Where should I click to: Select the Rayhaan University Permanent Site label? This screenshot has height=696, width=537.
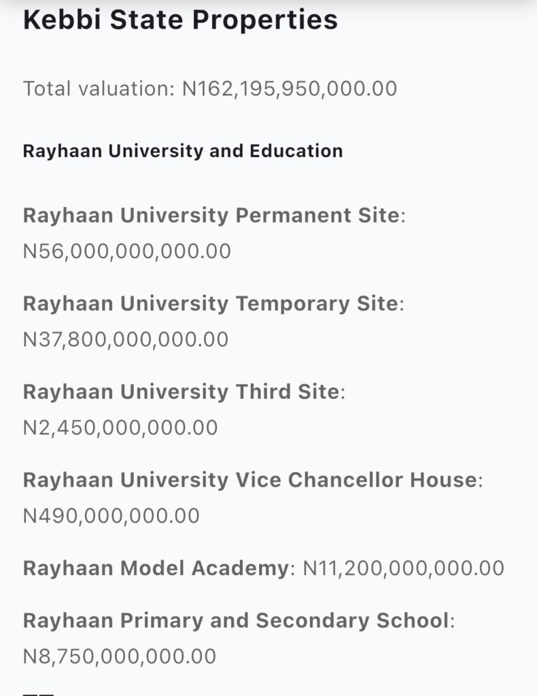[x=210, y=215]
